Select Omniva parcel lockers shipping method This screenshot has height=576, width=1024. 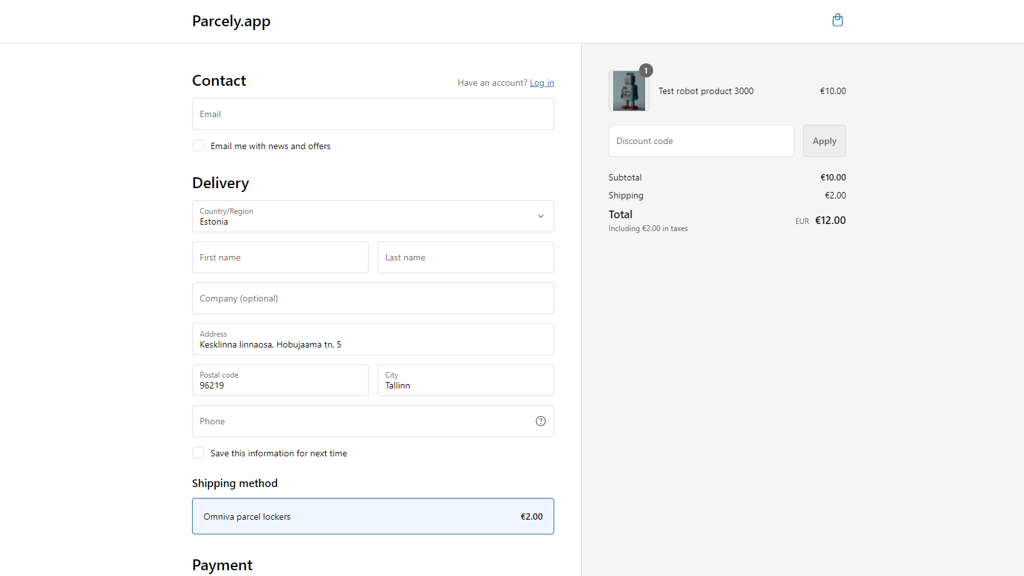372,516
